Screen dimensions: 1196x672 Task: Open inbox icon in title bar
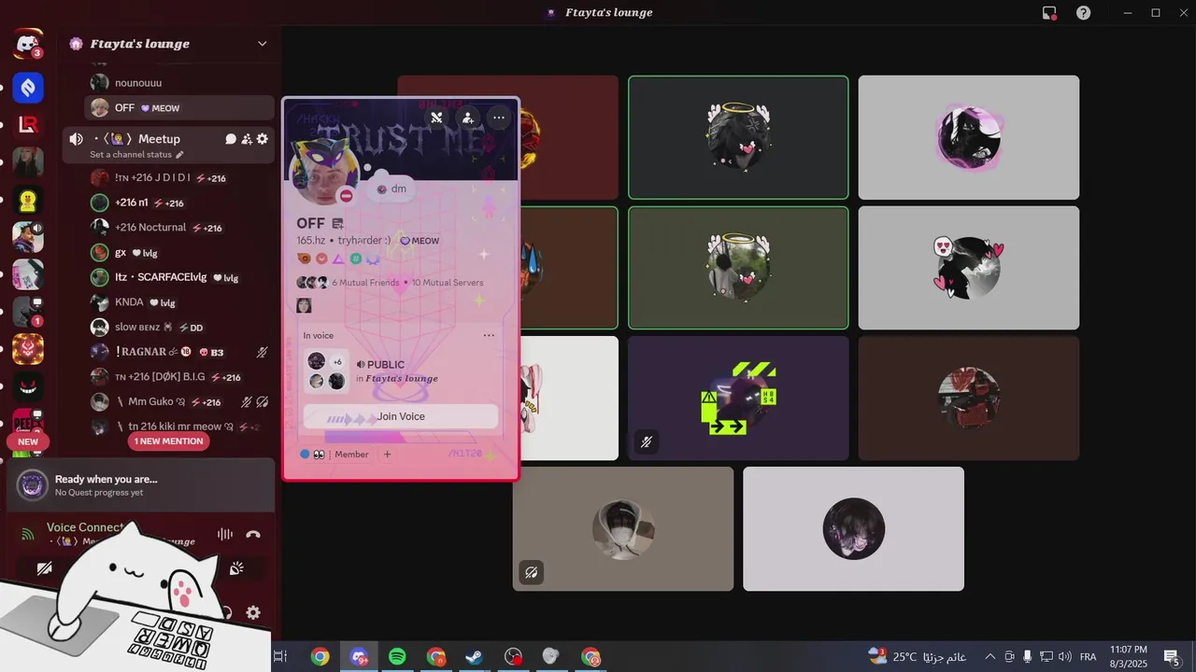tap(1049, 13)
